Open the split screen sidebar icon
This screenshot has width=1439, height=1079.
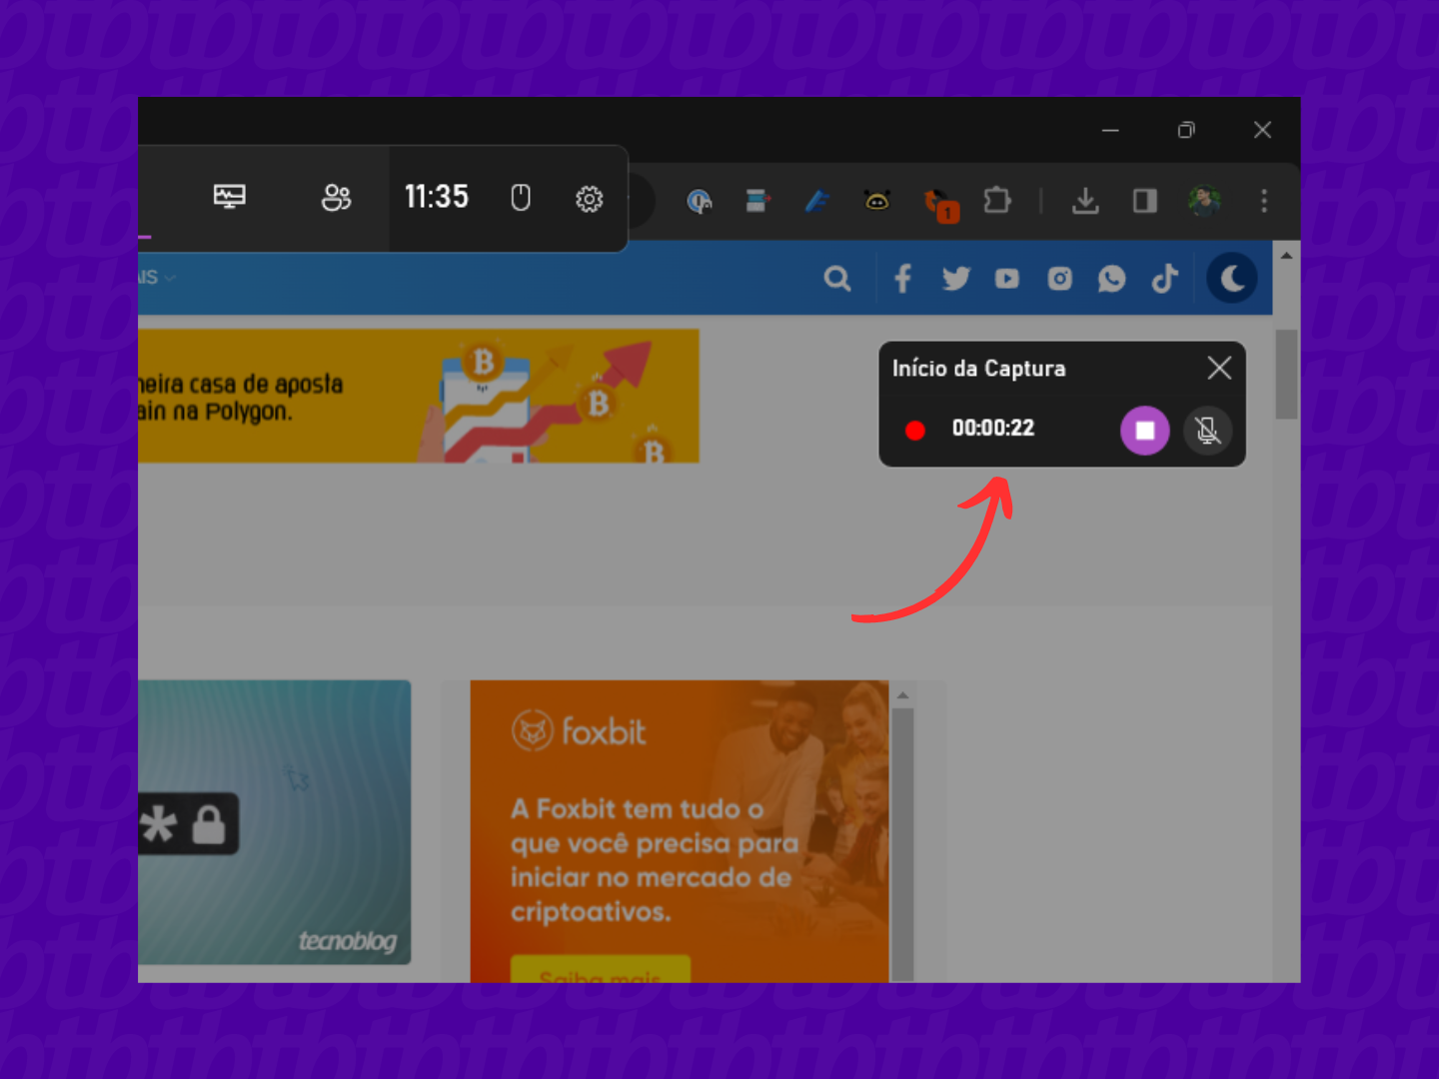pyautogui.click(x=1144, y=201)
